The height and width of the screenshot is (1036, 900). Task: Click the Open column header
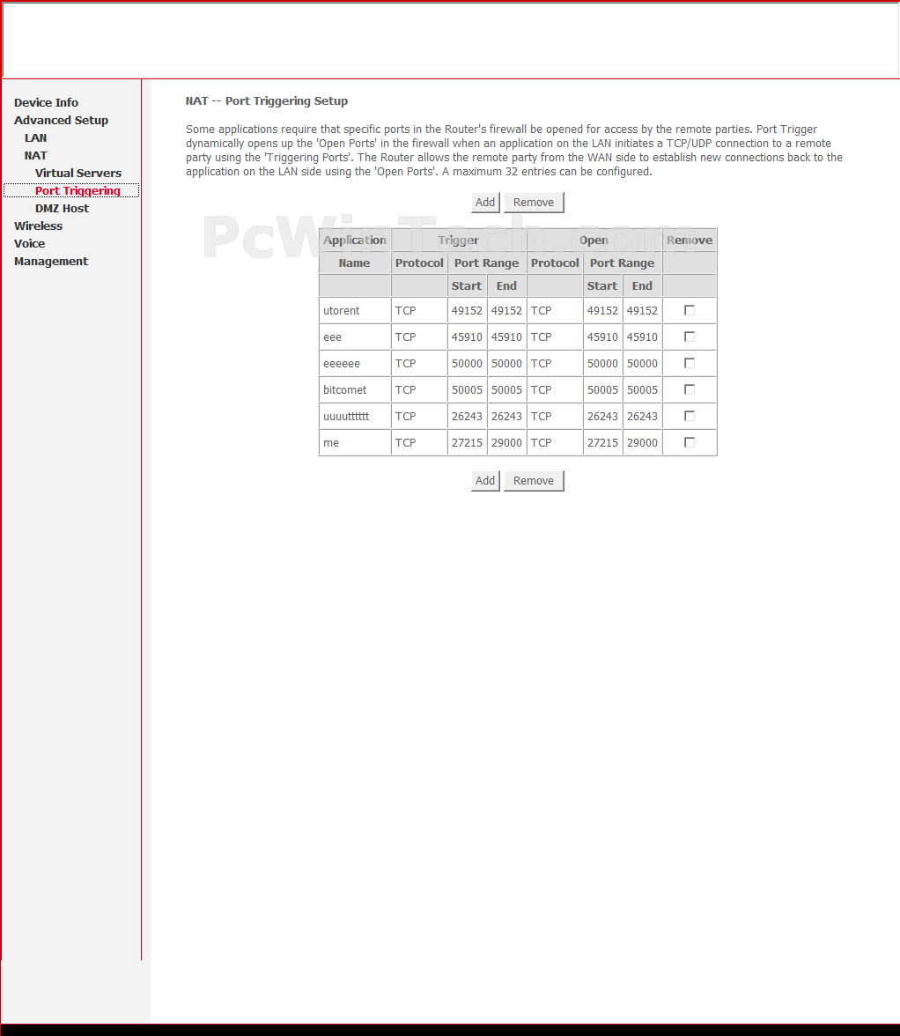[x=594, y=240]
